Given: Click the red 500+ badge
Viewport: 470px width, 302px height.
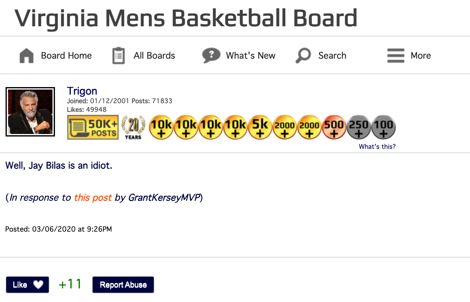Looking at the screenshot, I should click(x=334, y=127).
